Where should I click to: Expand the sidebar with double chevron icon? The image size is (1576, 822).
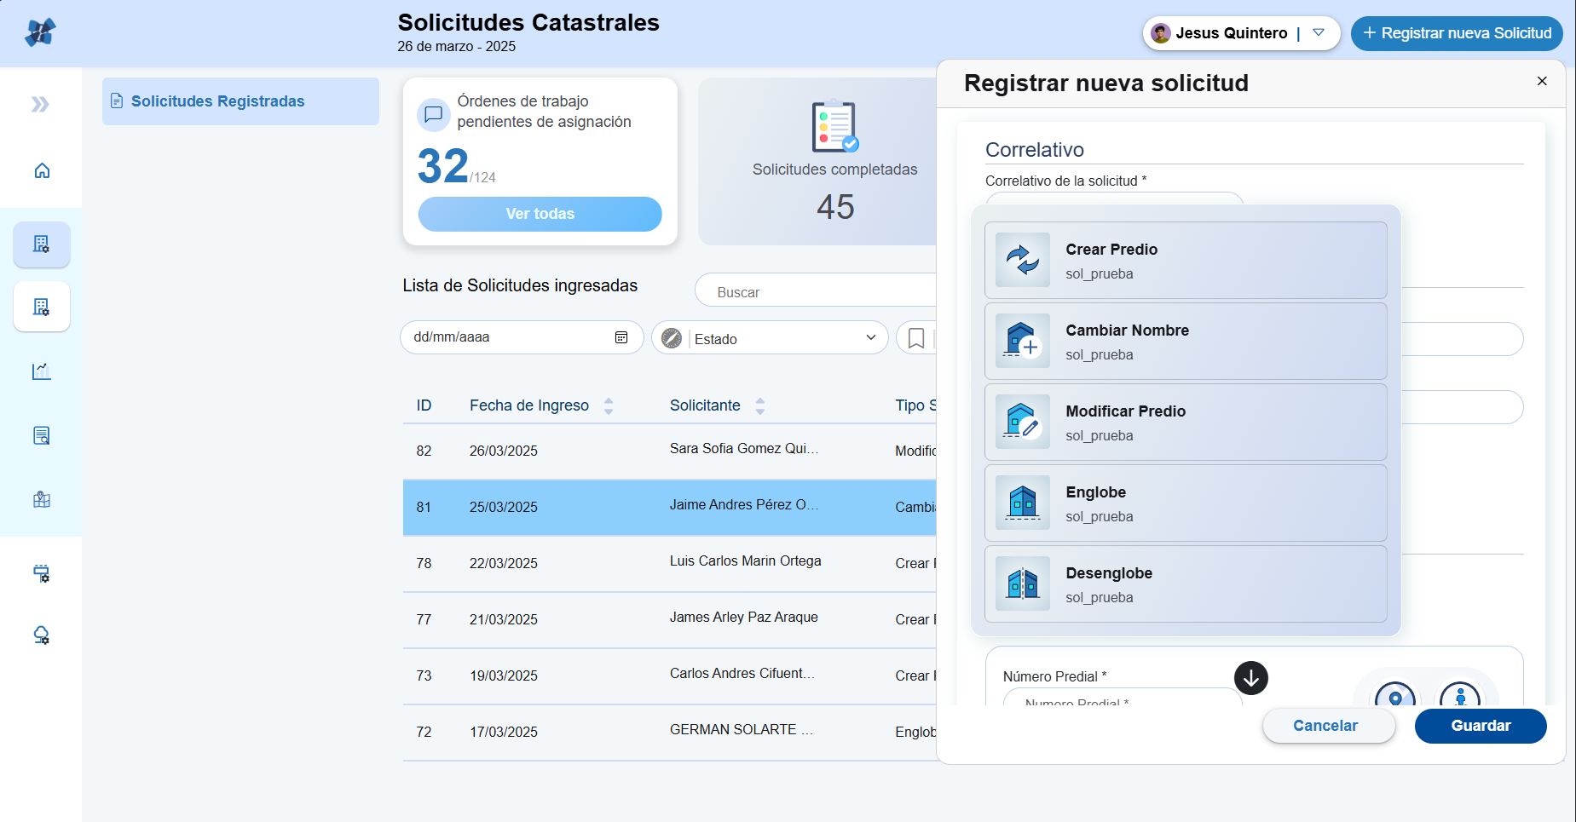coord(40,105)
